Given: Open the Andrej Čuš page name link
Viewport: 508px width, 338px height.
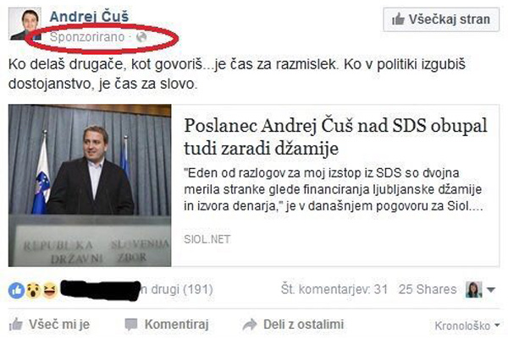Looking at the screenshot, I should (x=89, y=17).
